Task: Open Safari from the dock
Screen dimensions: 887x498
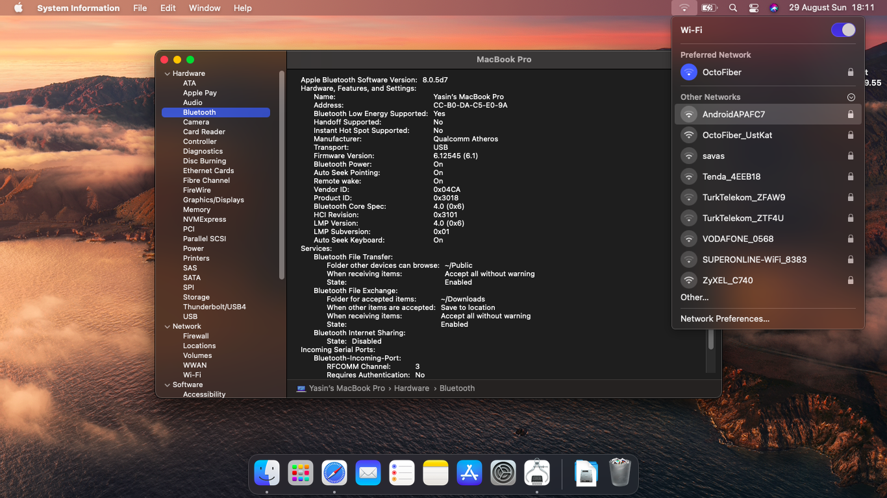Action: pyautogui.click(x=334, y=473)
